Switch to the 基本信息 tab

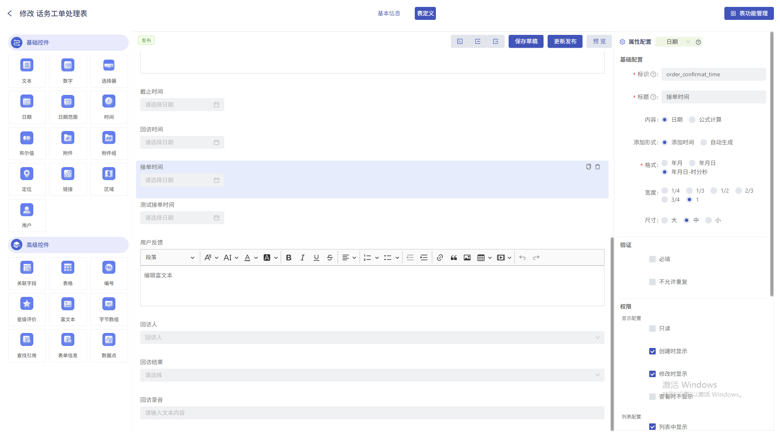389,13
